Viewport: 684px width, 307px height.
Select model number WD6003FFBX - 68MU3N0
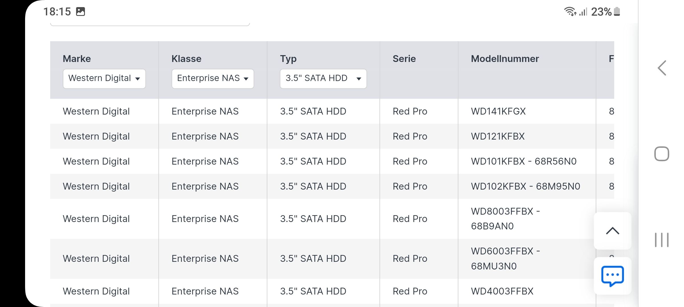click(x=505, y=258)
